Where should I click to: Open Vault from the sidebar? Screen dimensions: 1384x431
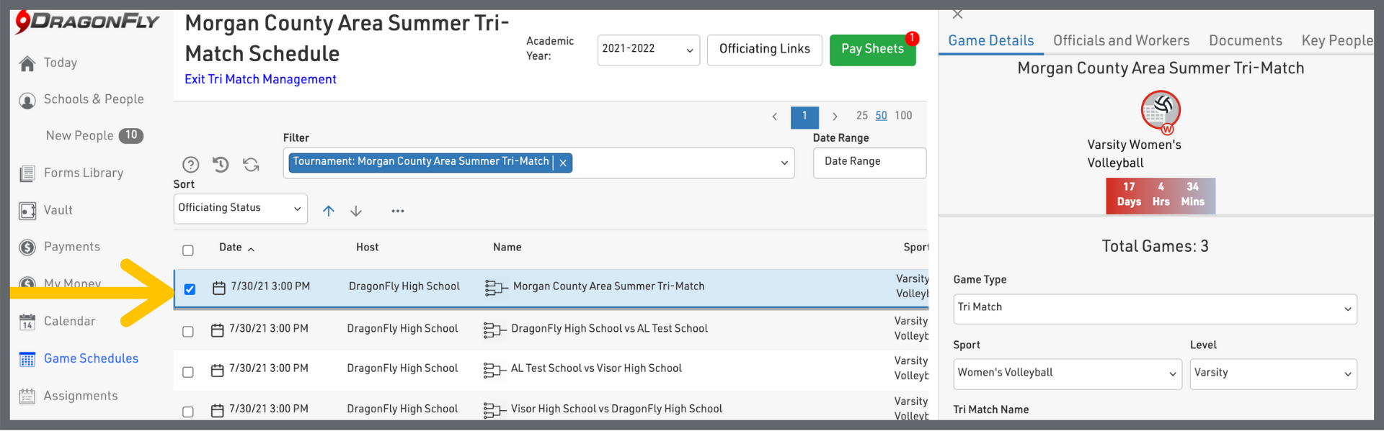(58, 210)
